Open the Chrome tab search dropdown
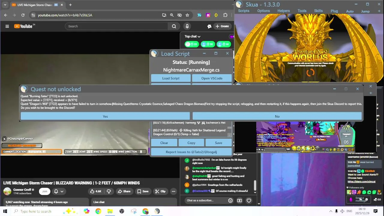The height and width of the screenshot is (216, 384). point(5,5)
